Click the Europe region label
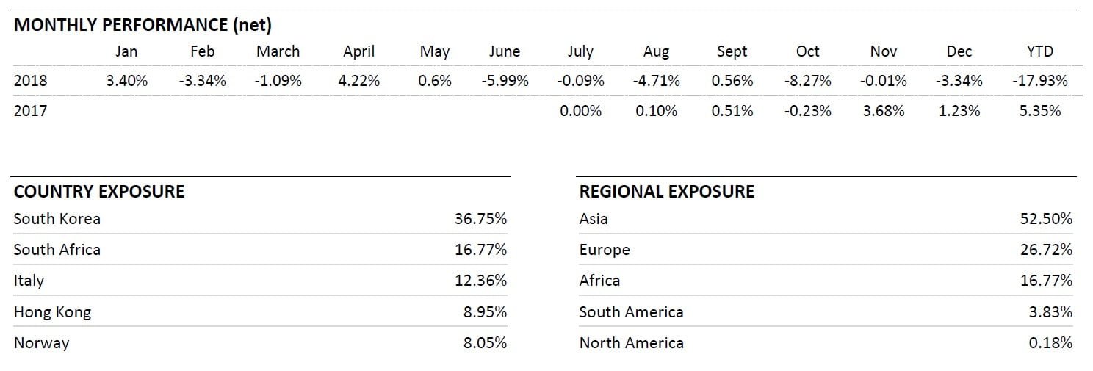The height and width of the screenshot is (371, 1093). click(x=605, y=250)
